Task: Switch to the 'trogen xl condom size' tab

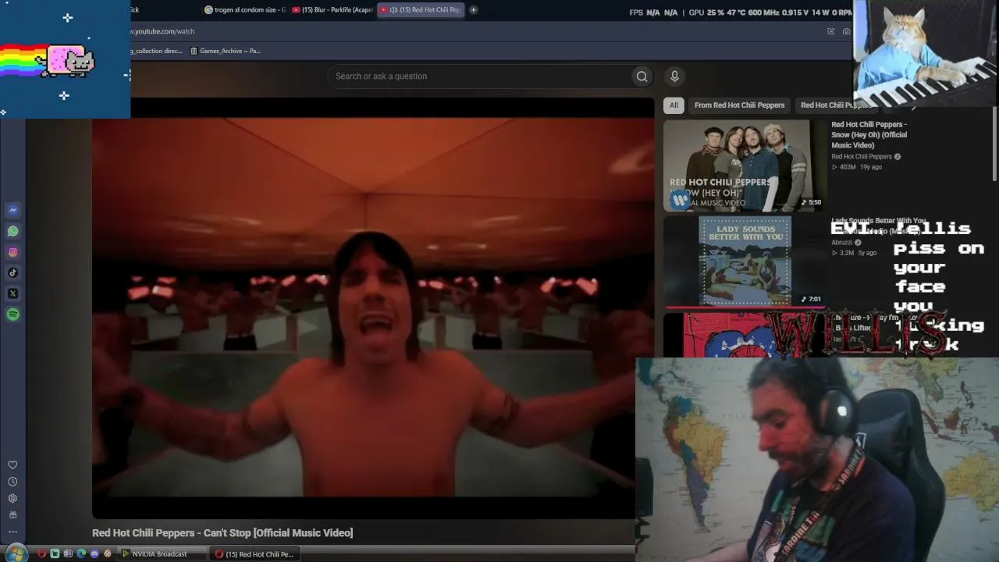Action: [245, 10]
